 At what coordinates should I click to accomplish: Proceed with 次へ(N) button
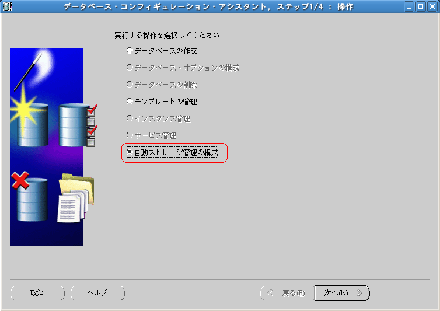point(342,293)
